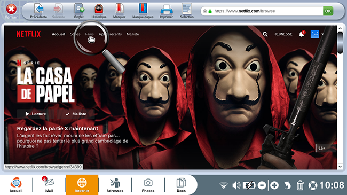Click the 10:08 clock
The height and width of the screenshot is (195, 347).
point(332,185)
